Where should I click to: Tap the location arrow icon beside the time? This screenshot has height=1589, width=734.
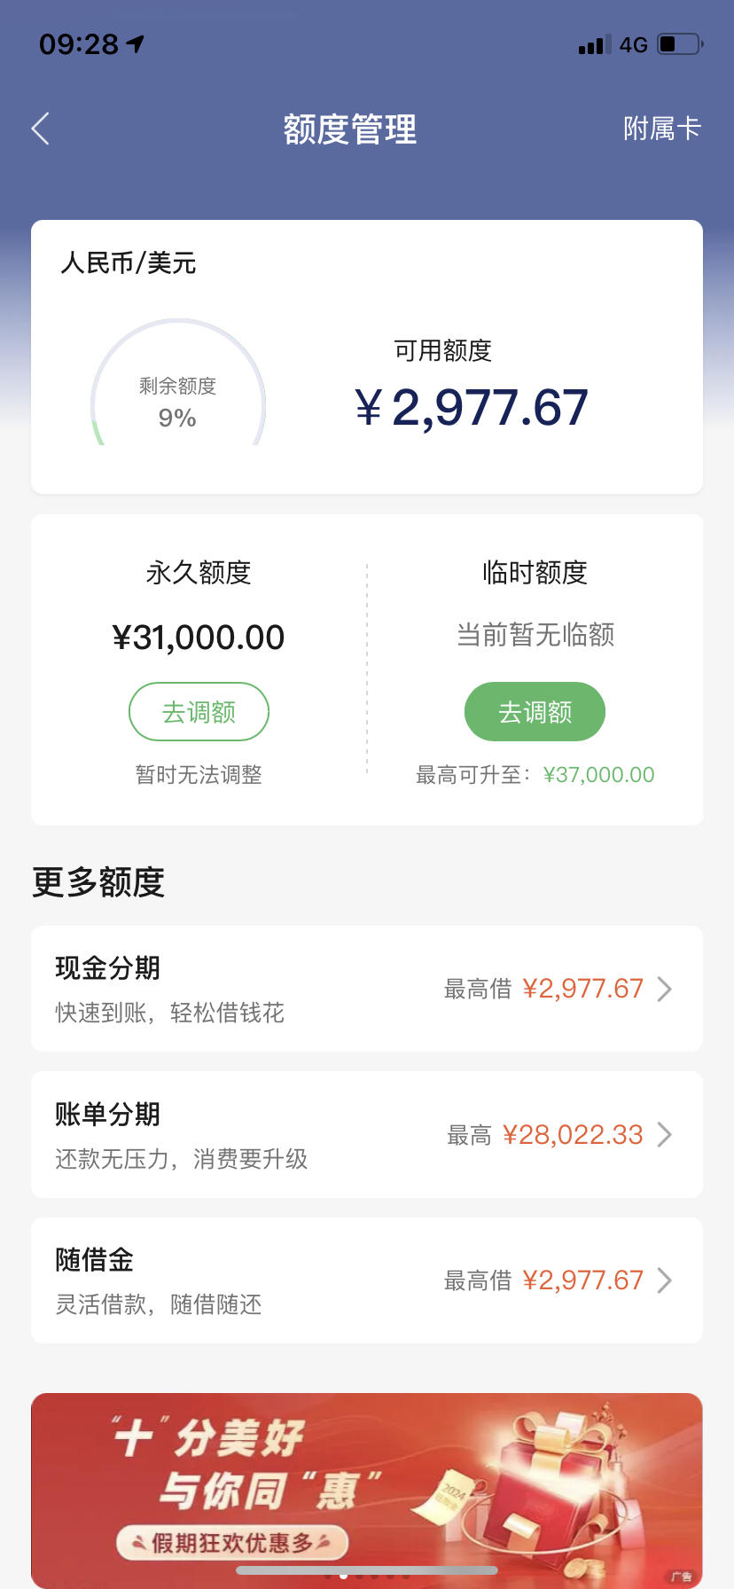pos(136,43)
